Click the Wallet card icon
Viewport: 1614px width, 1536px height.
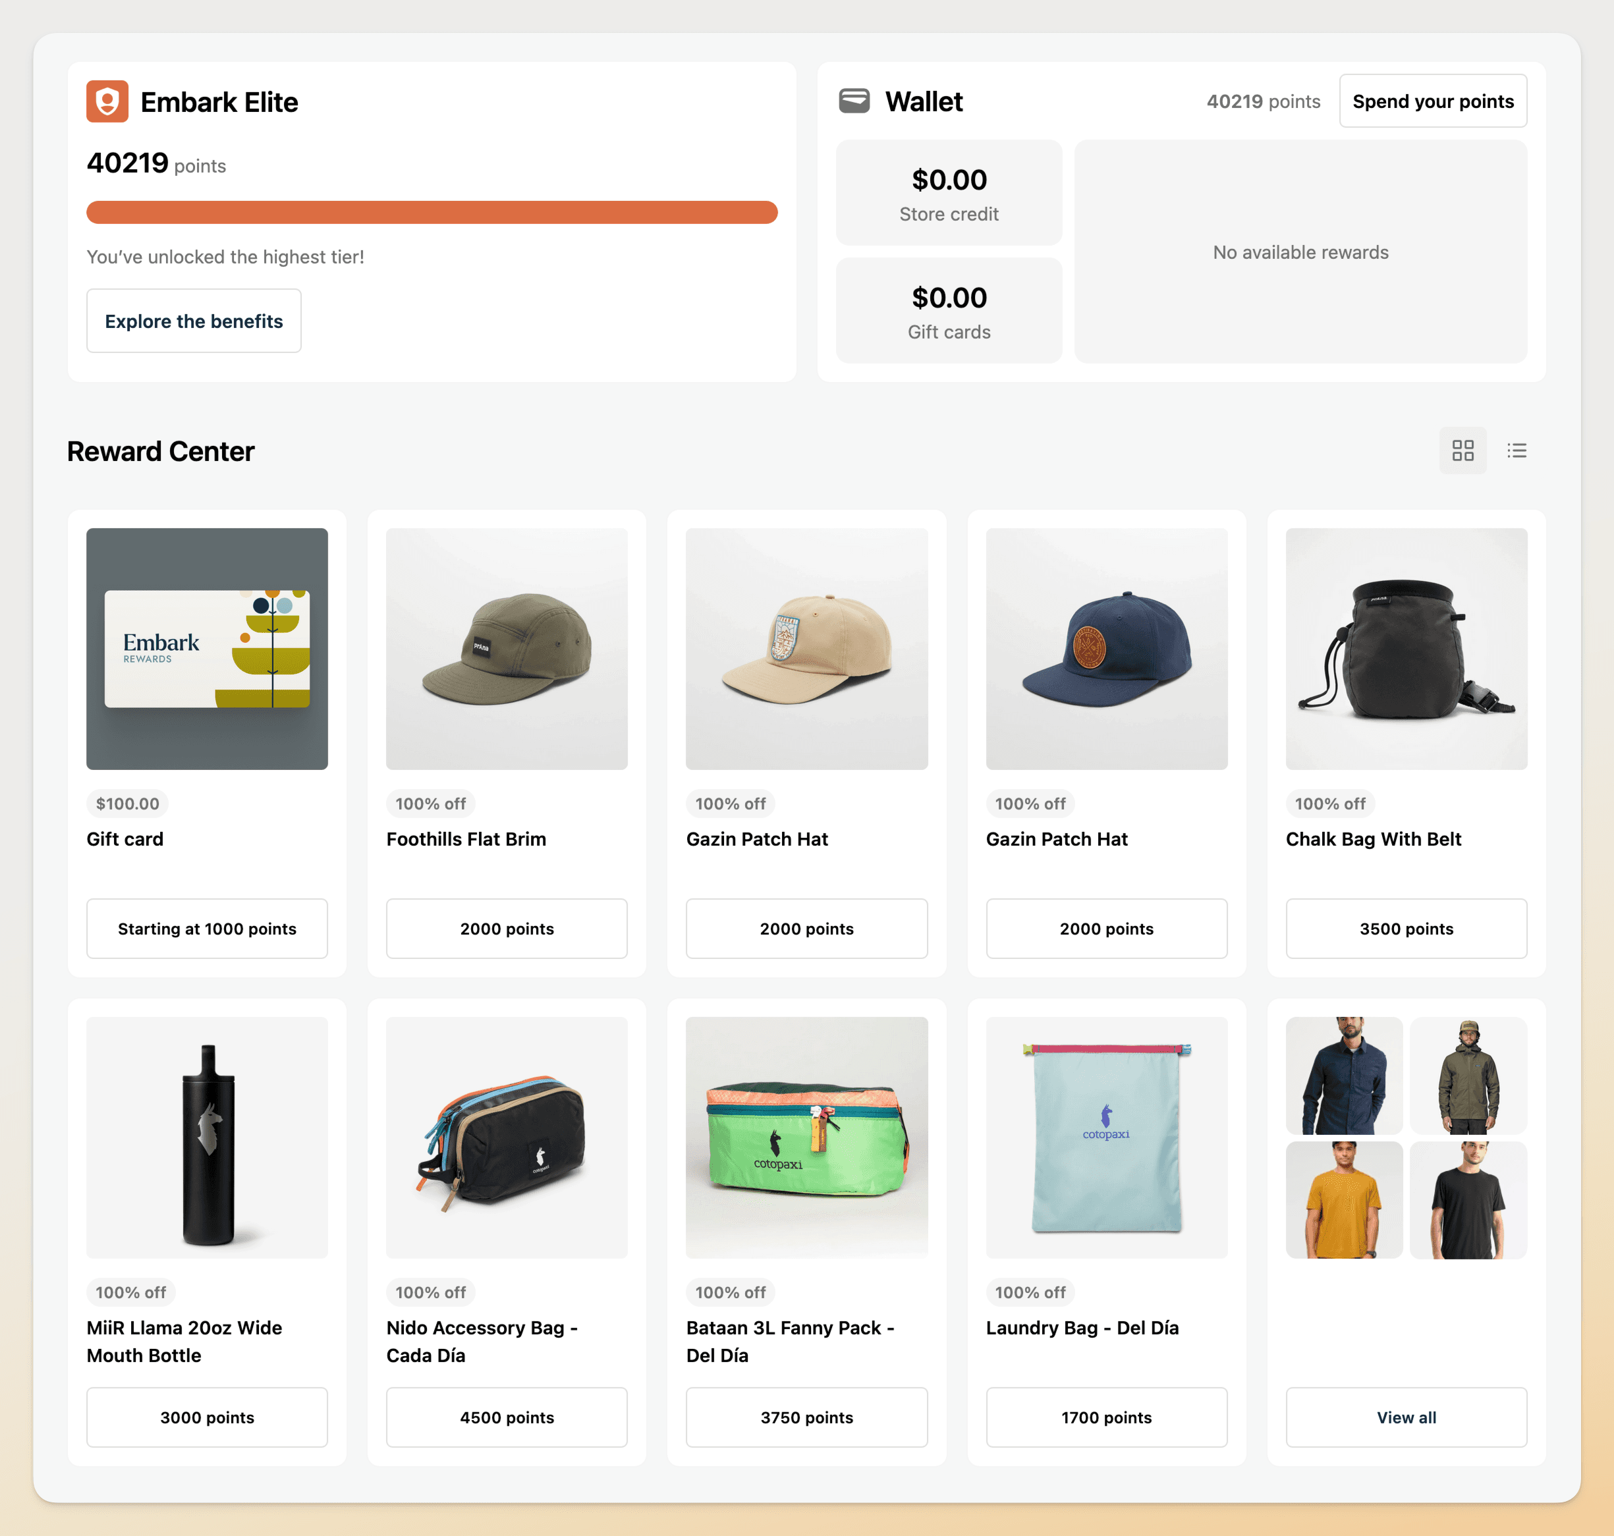pos(855,101)
